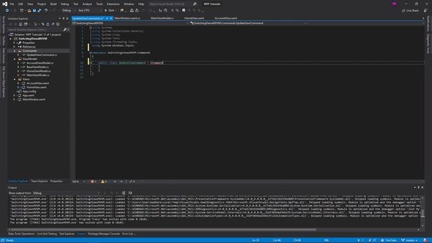Pin the Output panel
Image resolution: width=432 pixels, height=243 pixels.
[x=418, y=188]
